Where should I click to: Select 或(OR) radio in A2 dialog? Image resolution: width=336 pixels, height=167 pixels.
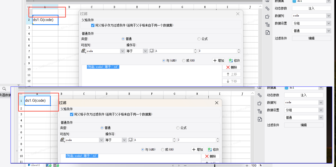coord(163,149)
